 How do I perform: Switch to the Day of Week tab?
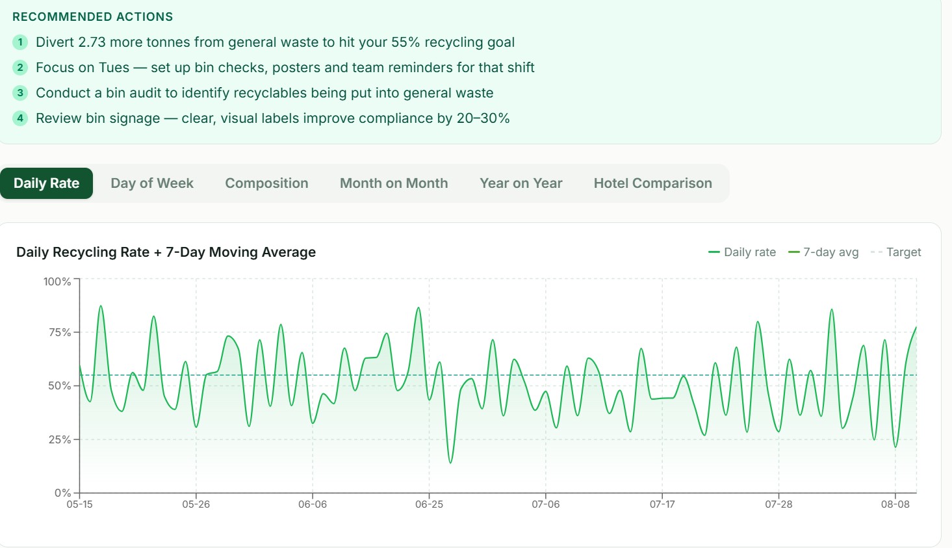tap(152, 183)
